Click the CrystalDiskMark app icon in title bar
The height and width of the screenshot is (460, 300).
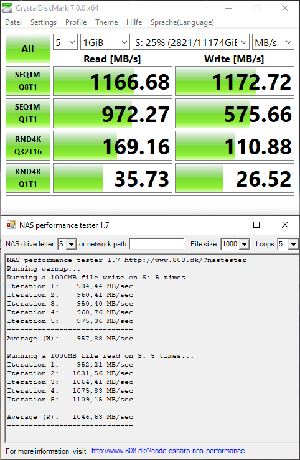(7, 8)
